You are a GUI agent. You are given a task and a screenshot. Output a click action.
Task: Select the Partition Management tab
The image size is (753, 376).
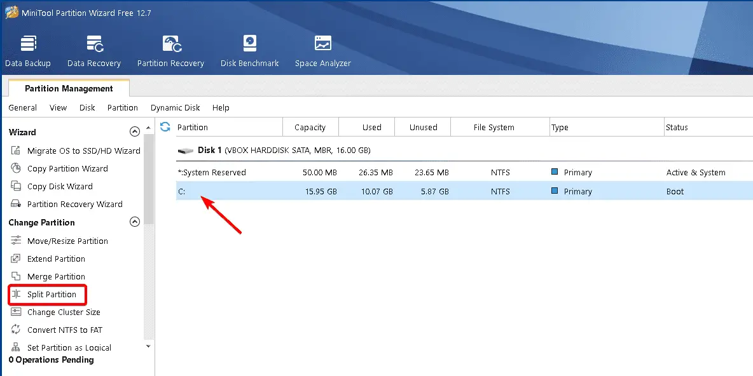click(69, 88)
